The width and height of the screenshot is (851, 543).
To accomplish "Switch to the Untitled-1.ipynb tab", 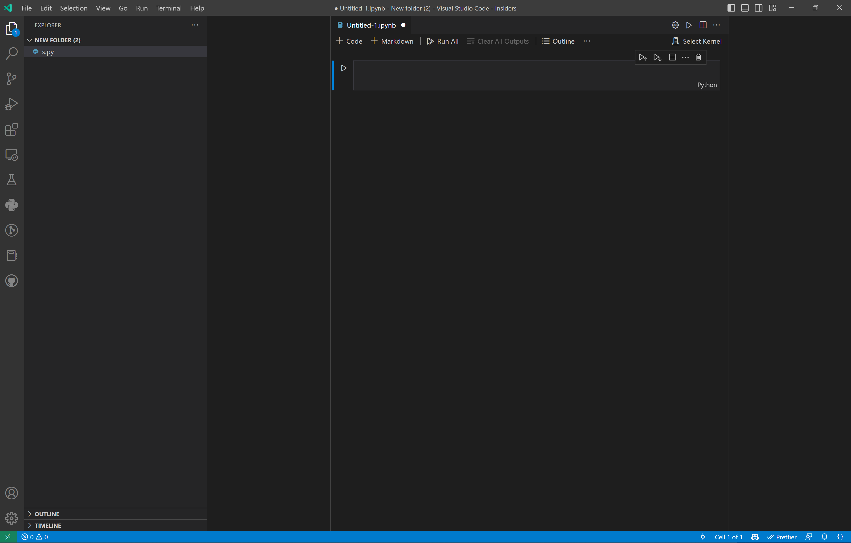I will pyautogui.click(x=370, y=25).
